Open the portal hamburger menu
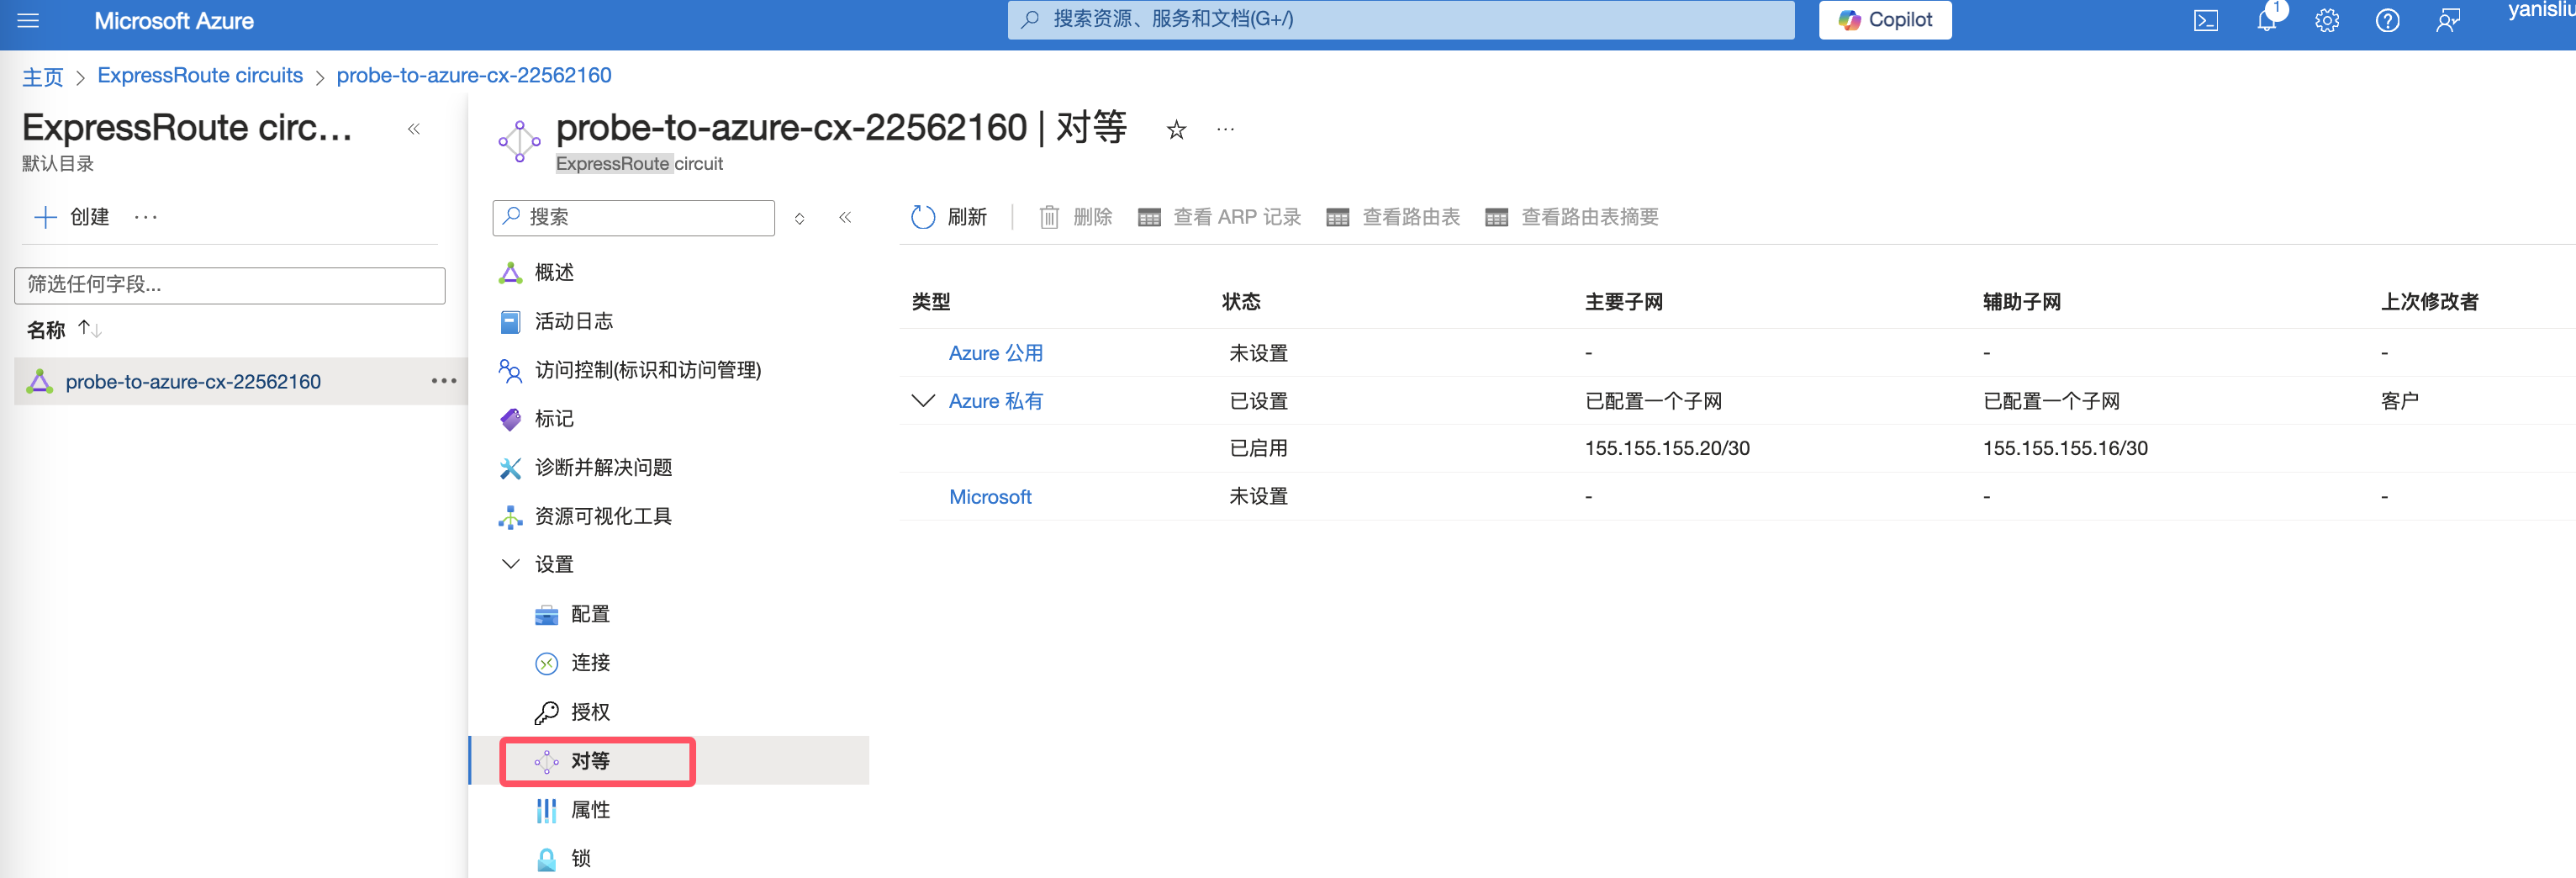 pos(28,20)
